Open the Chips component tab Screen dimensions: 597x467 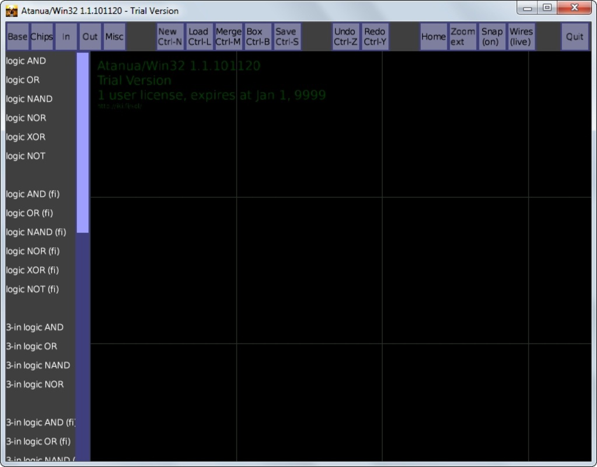[x=41, y=37]
